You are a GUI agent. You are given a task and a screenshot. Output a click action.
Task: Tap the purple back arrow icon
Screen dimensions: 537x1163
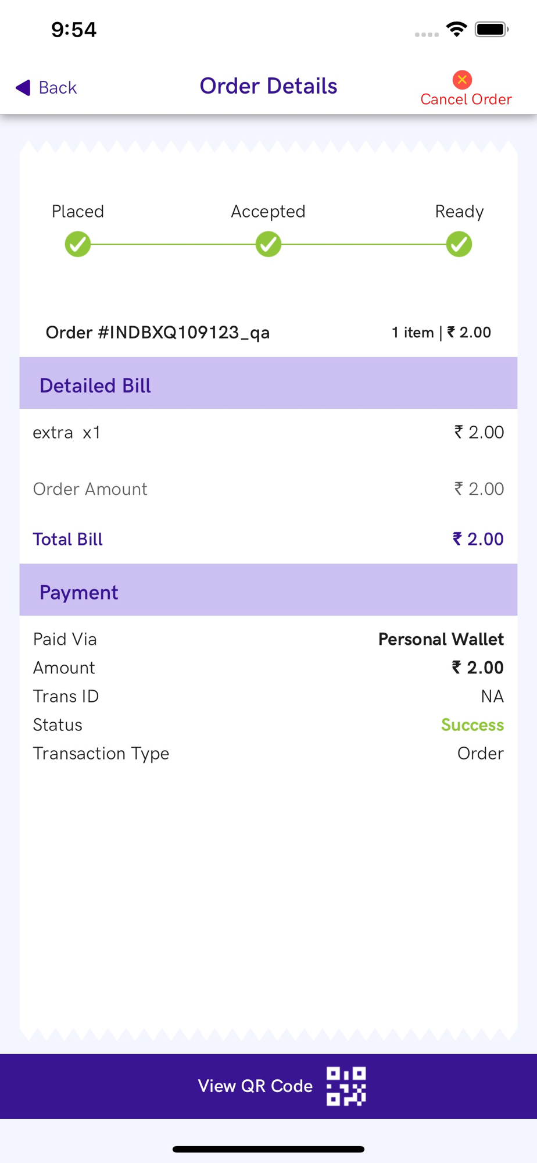(23, 87)
